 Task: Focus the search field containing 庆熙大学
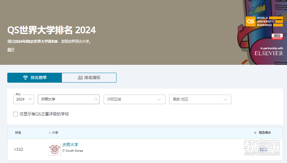tap(69, 99)
